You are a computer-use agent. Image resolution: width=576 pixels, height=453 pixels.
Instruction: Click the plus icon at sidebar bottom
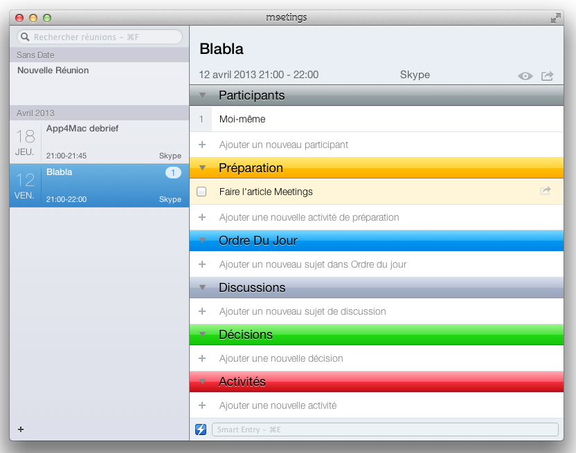click(x=21, y=429)
